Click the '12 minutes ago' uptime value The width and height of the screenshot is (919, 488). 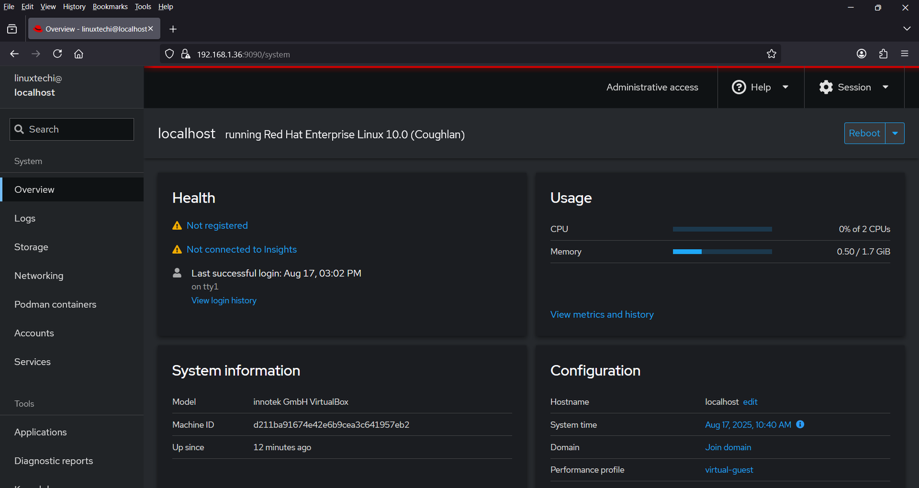282,447
